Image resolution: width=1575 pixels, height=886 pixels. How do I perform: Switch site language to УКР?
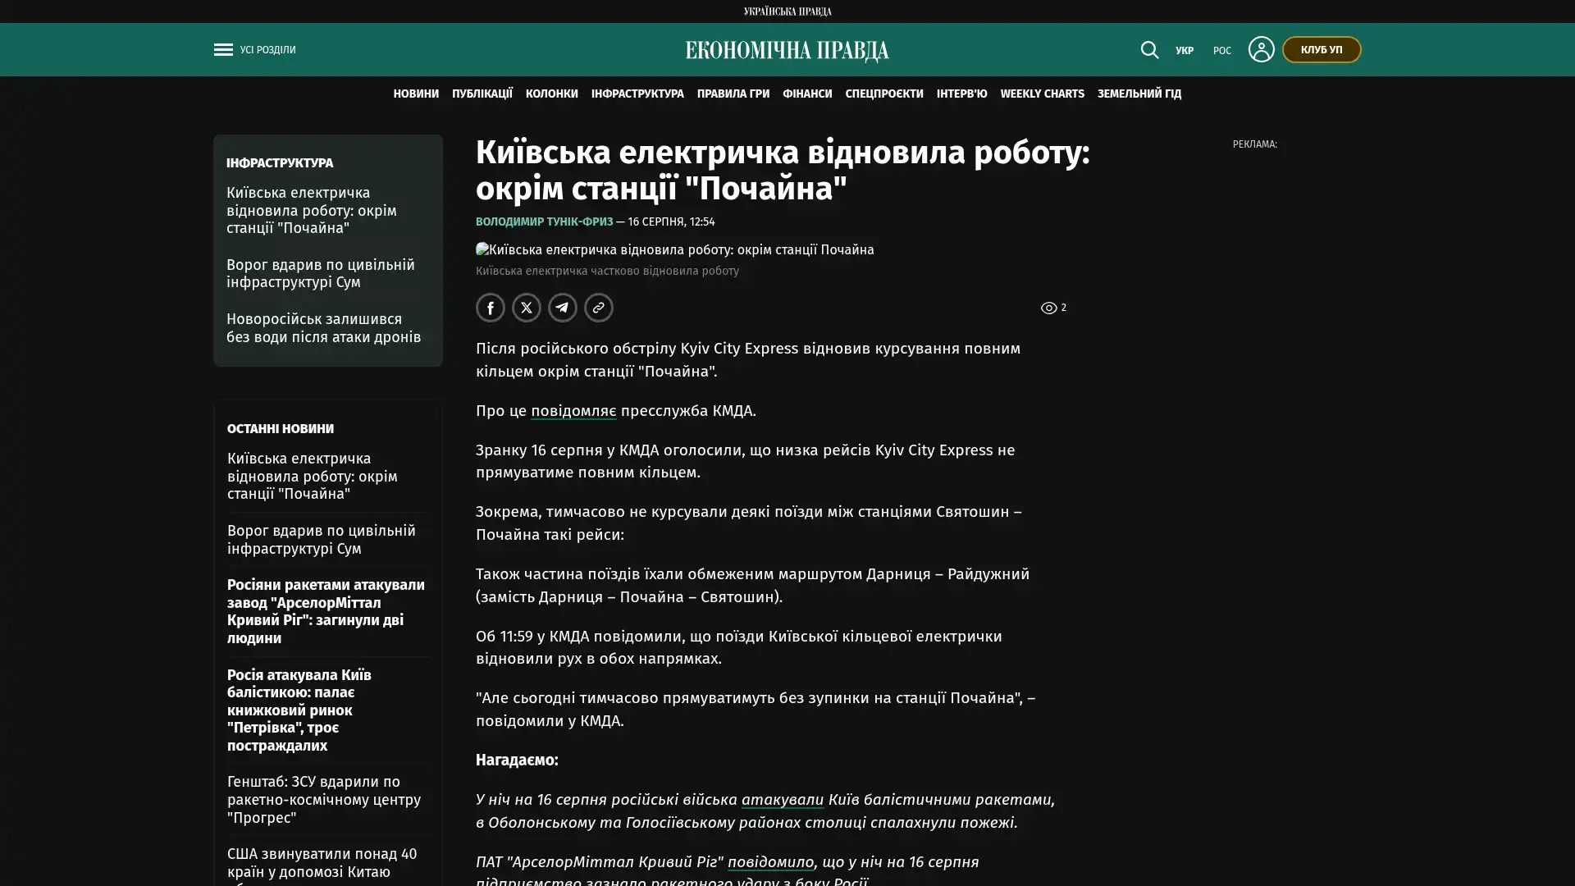tap(1185, 51)
